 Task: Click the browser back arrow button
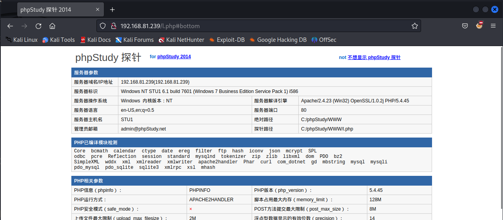coord(10,26)
